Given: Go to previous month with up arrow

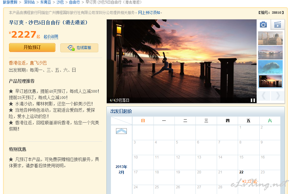Looking at the screenshot, I should click(x=121, y=131).
